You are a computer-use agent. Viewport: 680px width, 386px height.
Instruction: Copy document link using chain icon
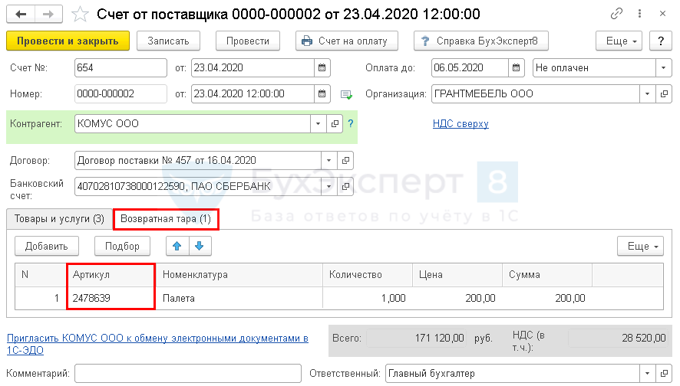tap(617, 14)
